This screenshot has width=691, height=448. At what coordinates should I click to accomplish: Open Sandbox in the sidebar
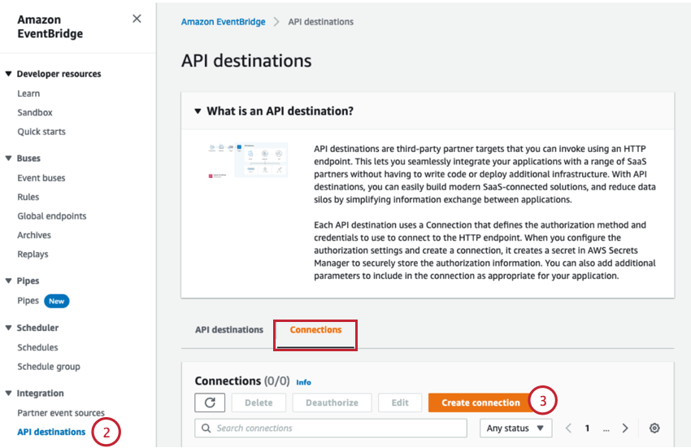tap(35, 112)
